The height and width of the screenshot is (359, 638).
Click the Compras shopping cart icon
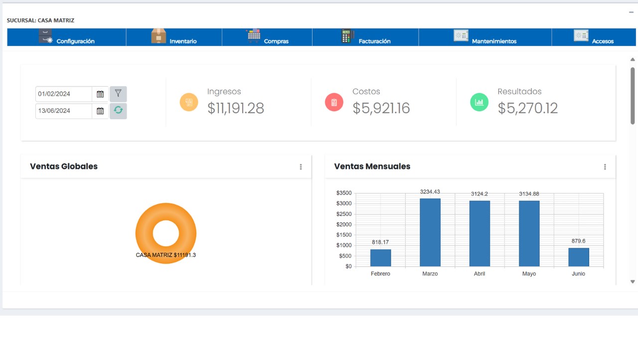tap(254, 36)
